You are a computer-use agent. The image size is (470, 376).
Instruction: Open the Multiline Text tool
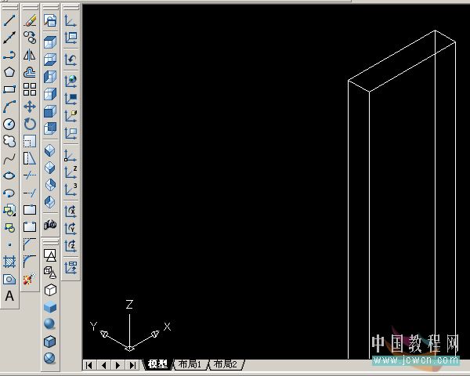[9, 296]
